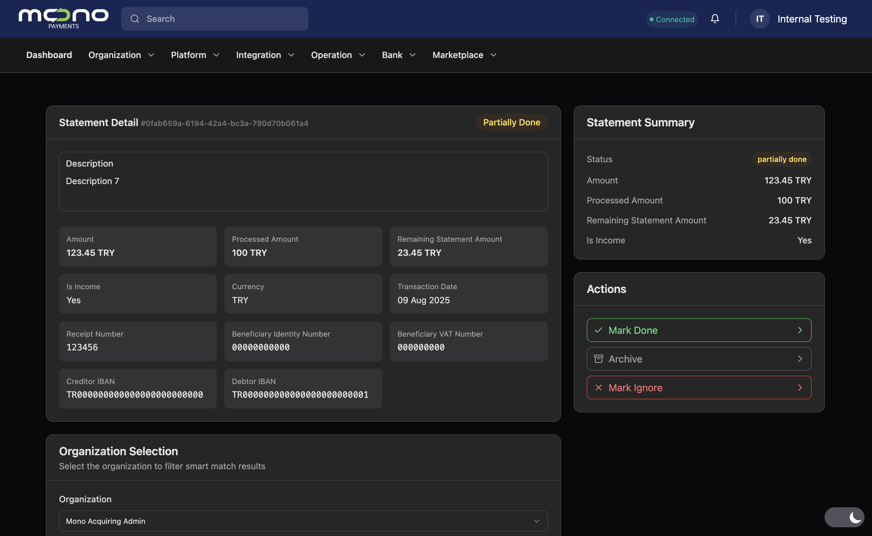Open the Dashboard page
The width and height of the screenshot is (872, 536).
tap(49, 55)
